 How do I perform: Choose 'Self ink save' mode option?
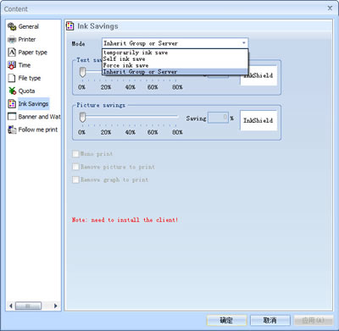point(175,59)
